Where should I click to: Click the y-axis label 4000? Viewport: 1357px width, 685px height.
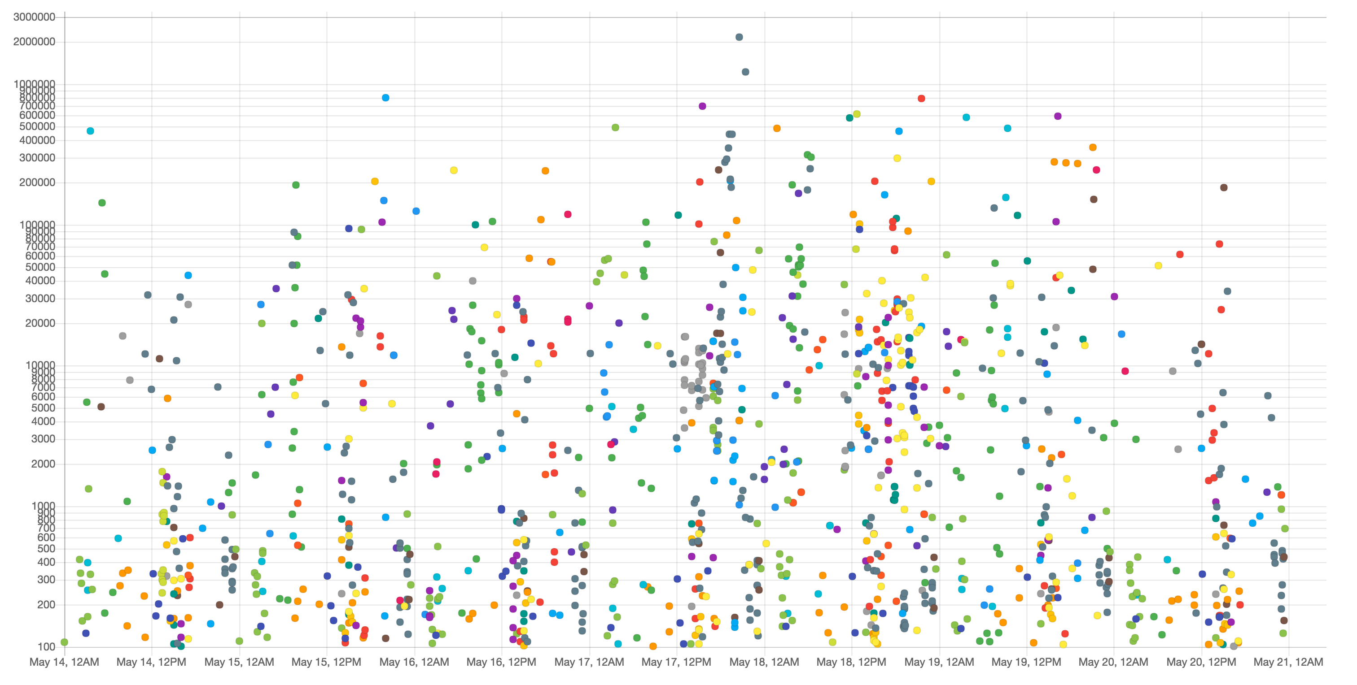[43, 421]
